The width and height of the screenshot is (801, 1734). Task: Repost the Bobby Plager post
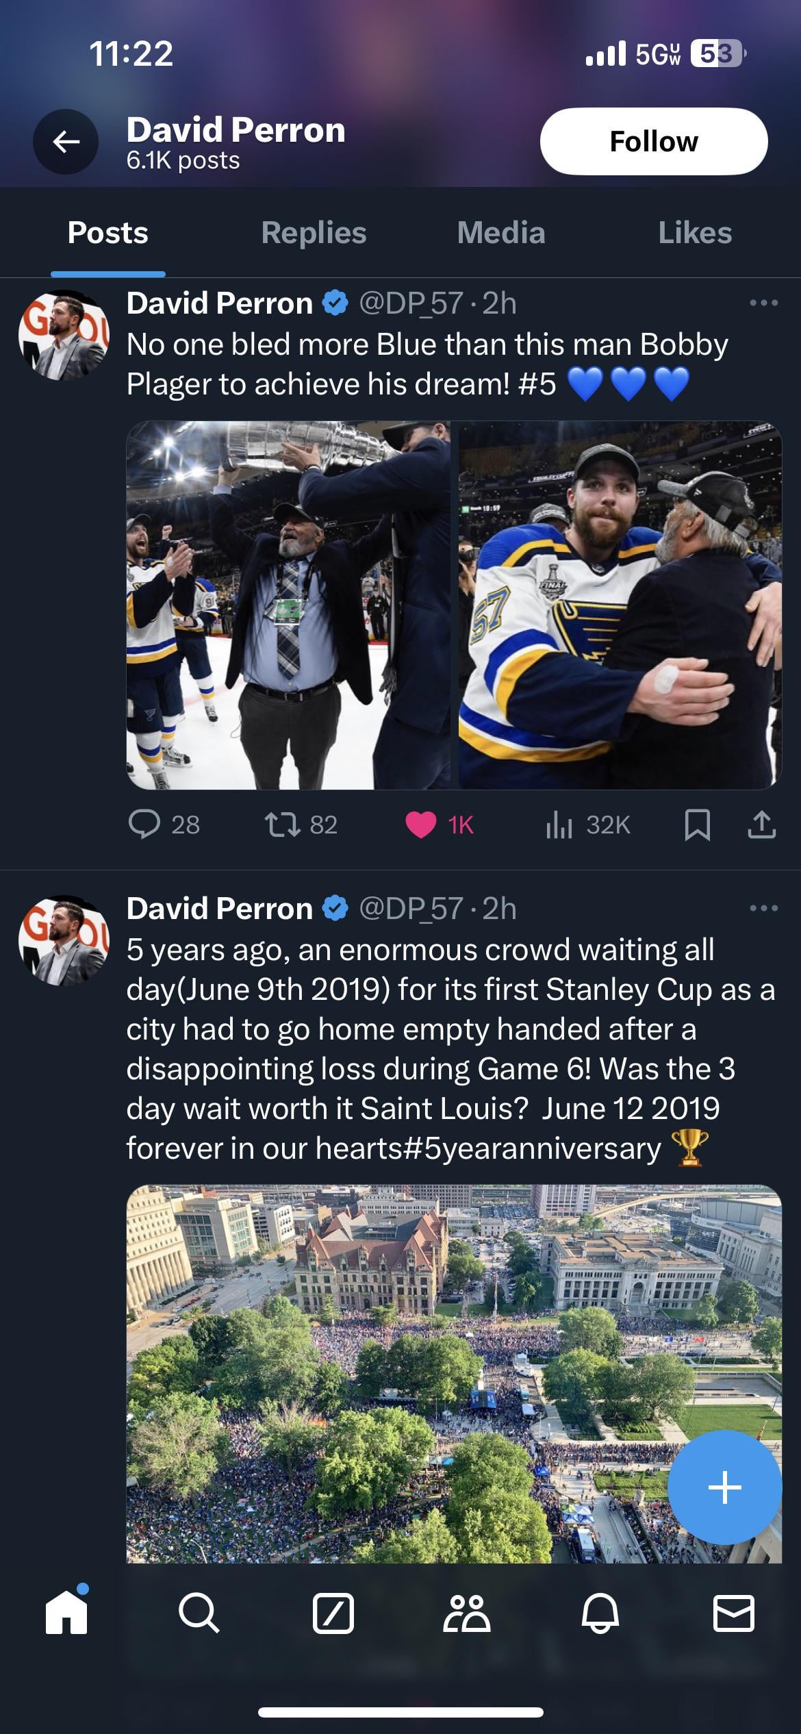282,825
